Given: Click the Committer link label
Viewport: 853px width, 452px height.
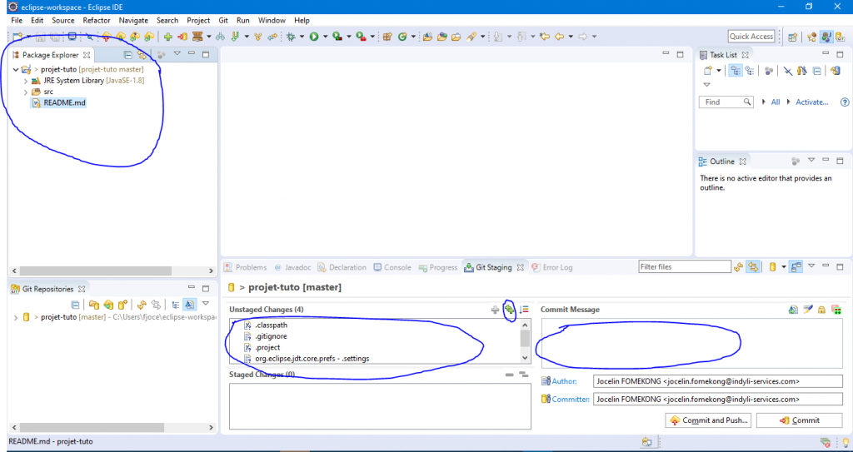Looking at the screenshot, I should pos(571,400).
